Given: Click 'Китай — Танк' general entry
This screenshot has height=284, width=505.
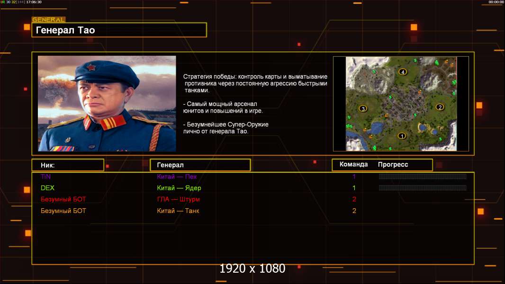Looking at the screenshot, I should click(x=178, y=211).
